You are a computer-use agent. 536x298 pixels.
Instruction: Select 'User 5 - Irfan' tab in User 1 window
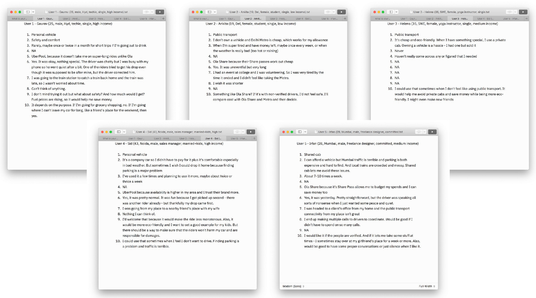147,19
